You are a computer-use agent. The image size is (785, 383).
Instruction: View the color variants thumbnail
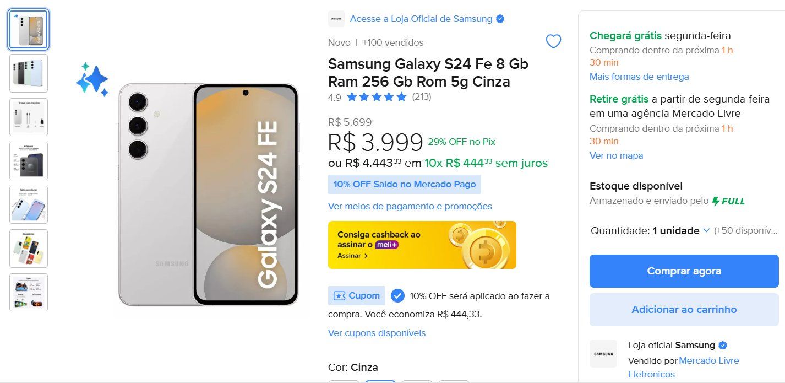[x=29, y=73]
